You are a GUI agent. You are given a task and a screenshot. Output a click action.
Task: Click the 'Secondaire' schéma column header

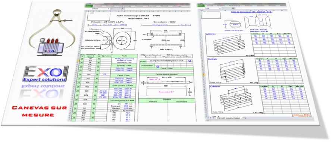tap(181, 102)
